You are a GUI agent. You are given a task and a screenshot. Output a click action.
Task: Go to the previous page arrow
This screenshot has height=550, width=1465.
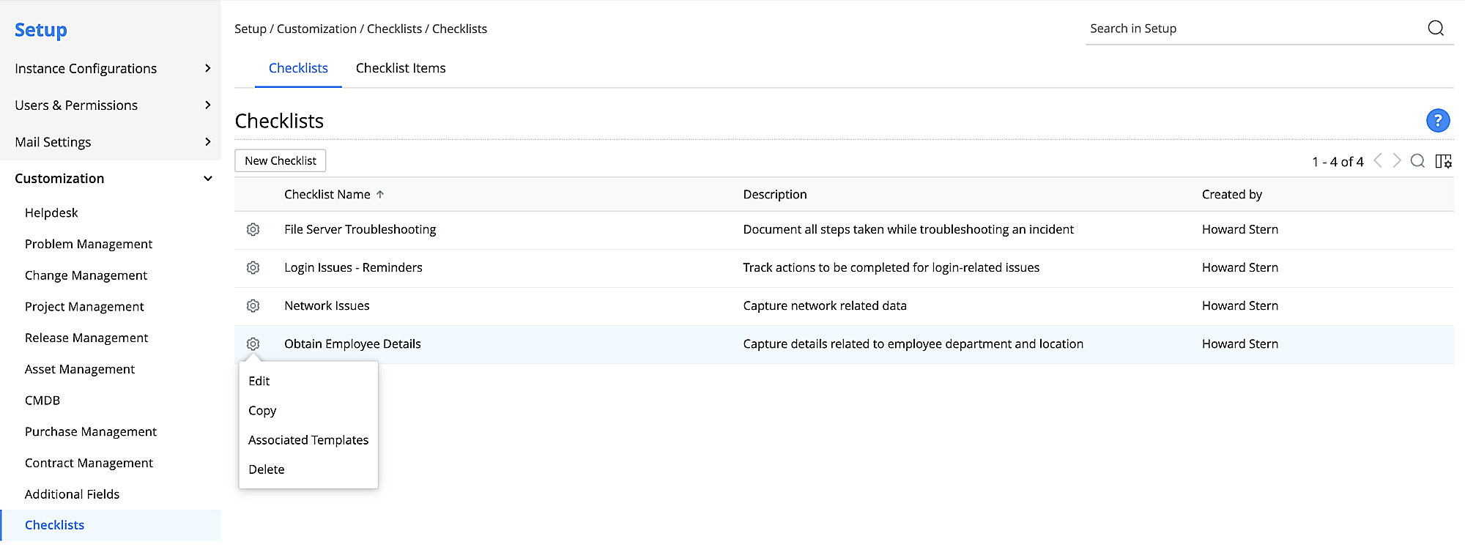pyautogui.click(x=1378, y=161)
